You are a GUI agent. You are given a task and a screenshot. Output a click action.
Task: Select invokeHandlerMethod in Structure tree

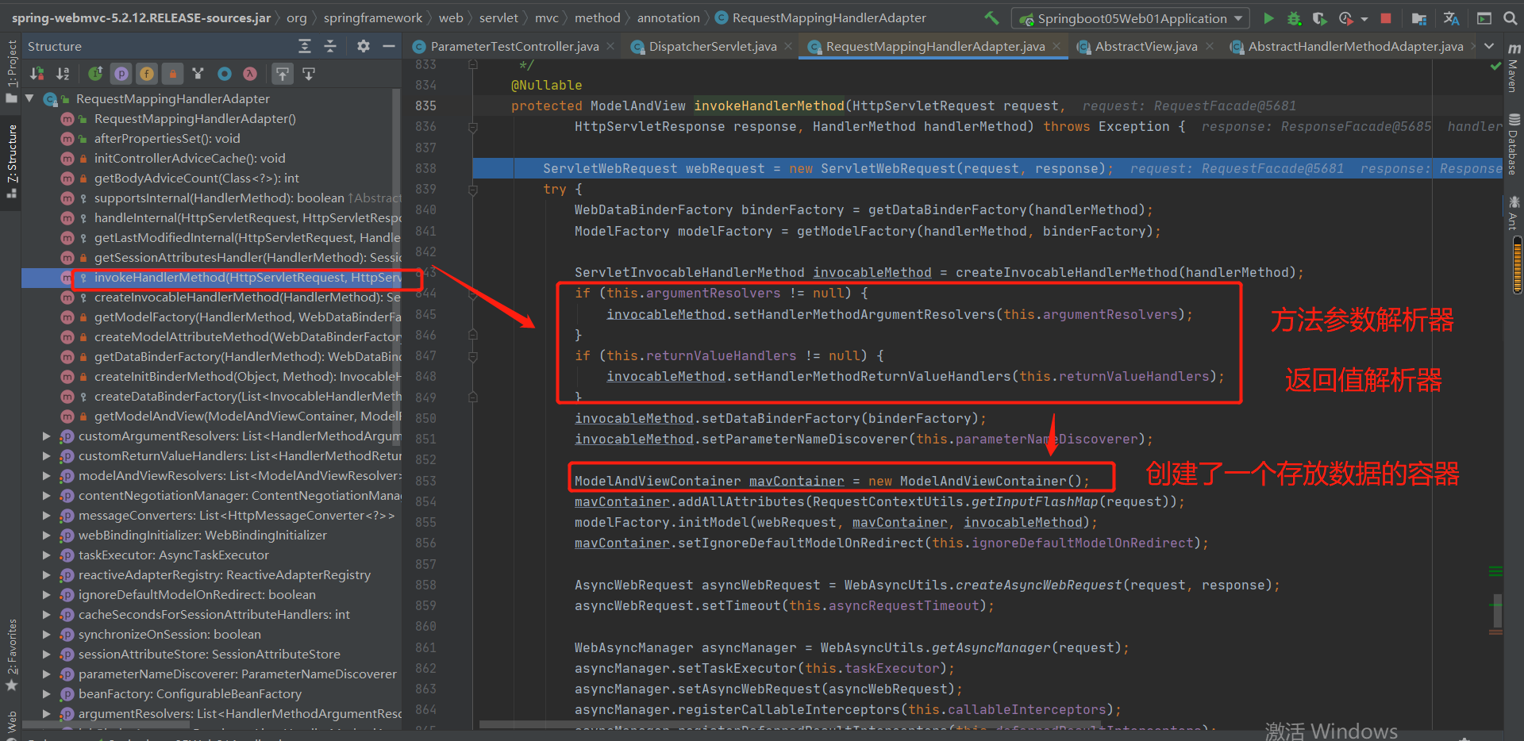click(247, 277)
